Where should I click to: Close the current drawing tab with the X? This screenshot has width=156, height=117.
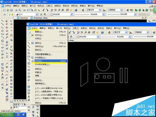pos(145,18)
